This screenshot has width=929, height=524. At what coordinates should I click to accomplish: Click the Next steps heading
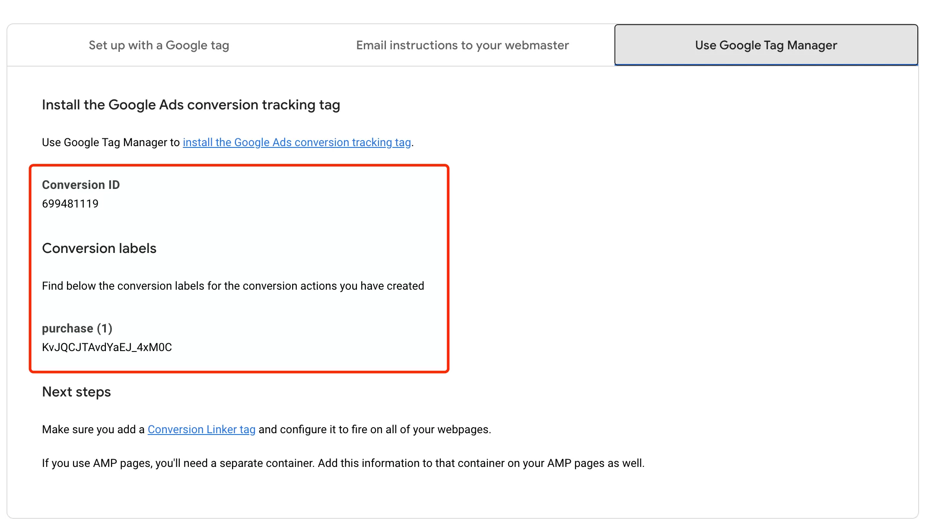pos(76,392)
